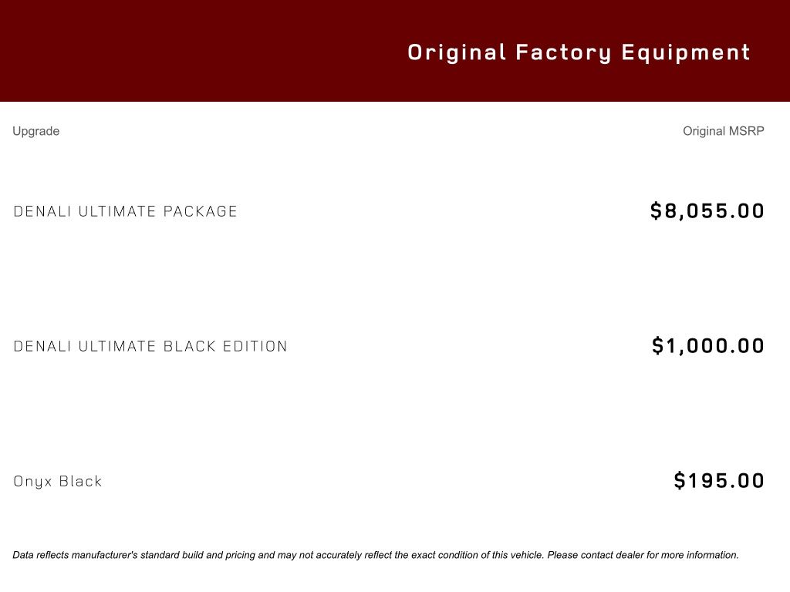790x592 pixels.
Task: Click 'BLACK EDITION' text in second row
Action: tap(225, 346)
